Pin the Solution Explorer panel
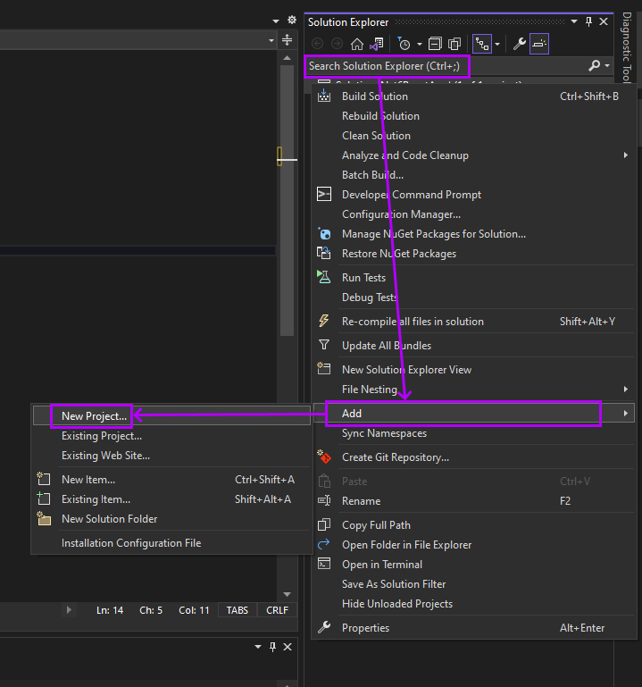 point(588,21)
